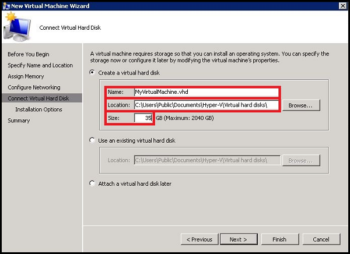Open Configure Networking step

pyautogui.click(x=34, y=87)
